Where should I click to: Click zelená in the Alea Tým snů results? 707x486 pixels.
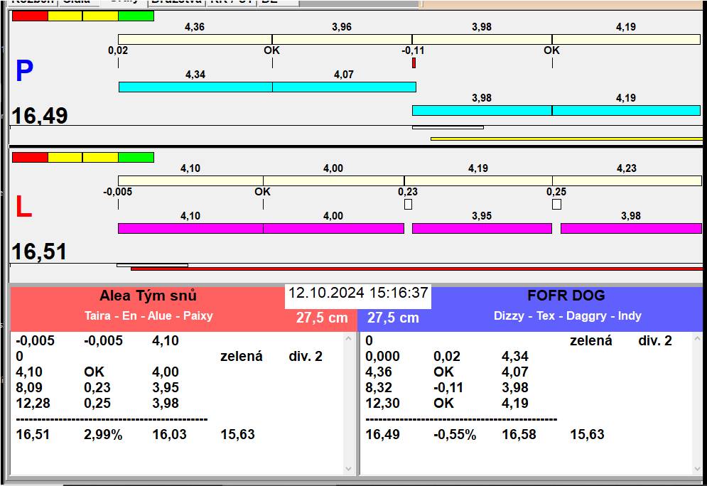tap(241, 357)
